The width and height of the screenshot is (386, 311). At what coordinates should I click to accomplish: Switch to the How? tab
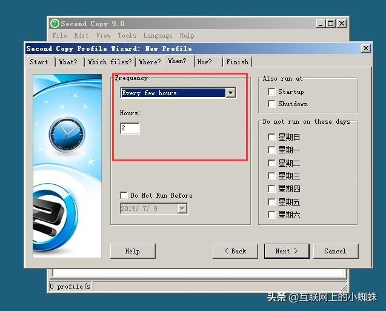[208, 62]
